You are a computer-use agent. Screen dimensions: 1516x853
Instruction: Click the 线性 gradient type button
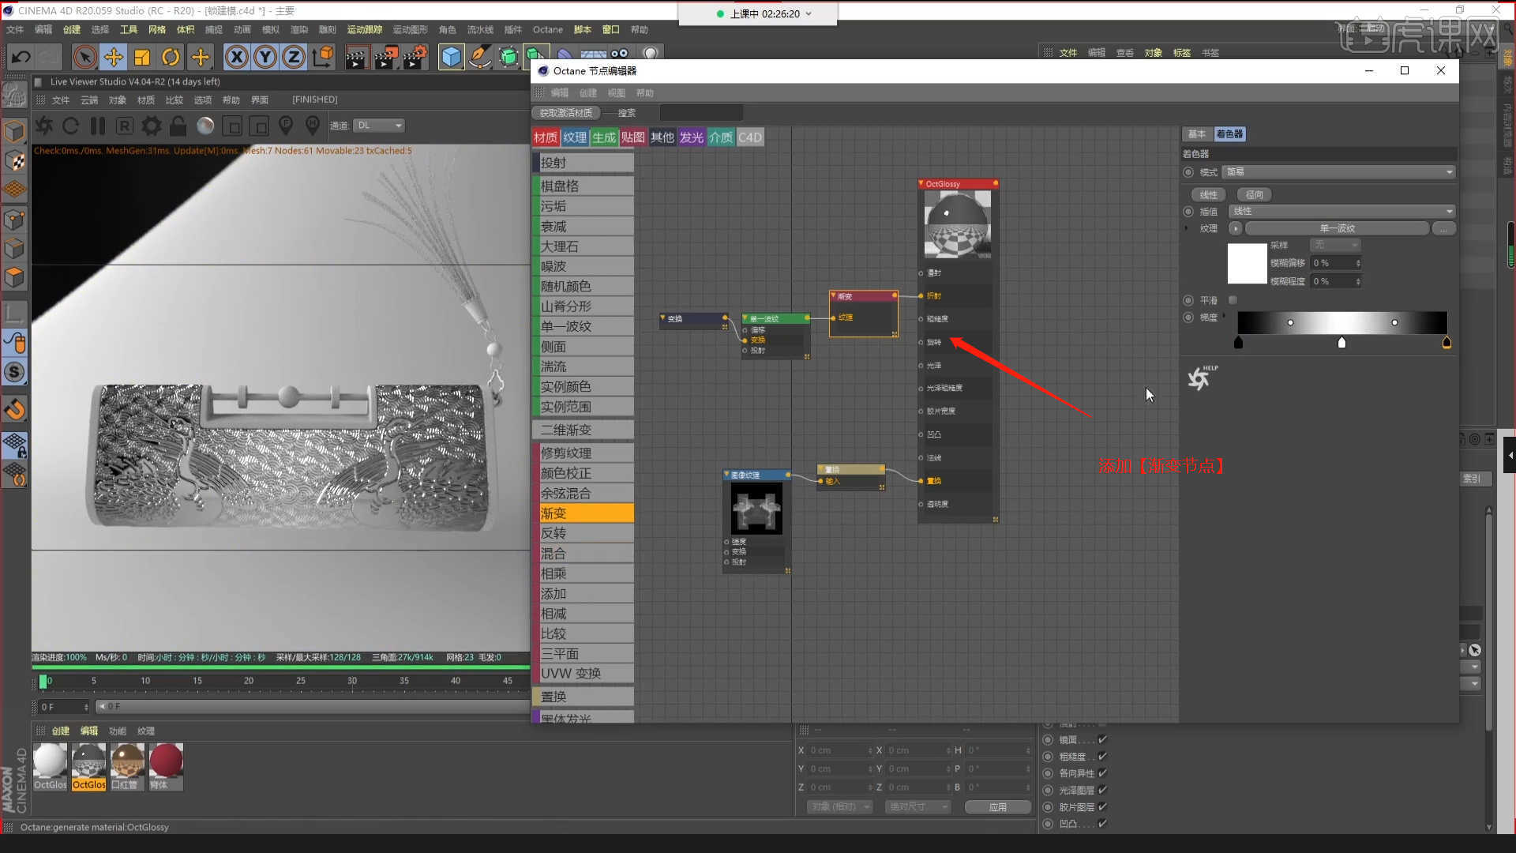(x=1208, y=194)
